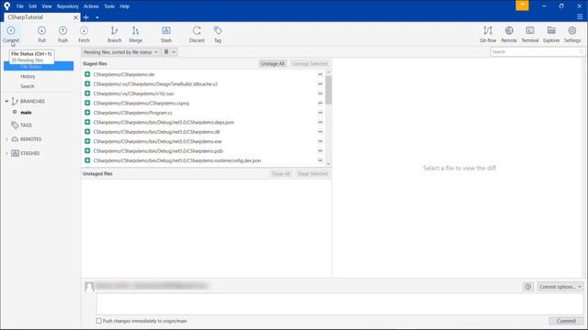Open the Commit options dropdown
Image resolution: width=588 pixels, height=330 pixels.
point(560,287)
